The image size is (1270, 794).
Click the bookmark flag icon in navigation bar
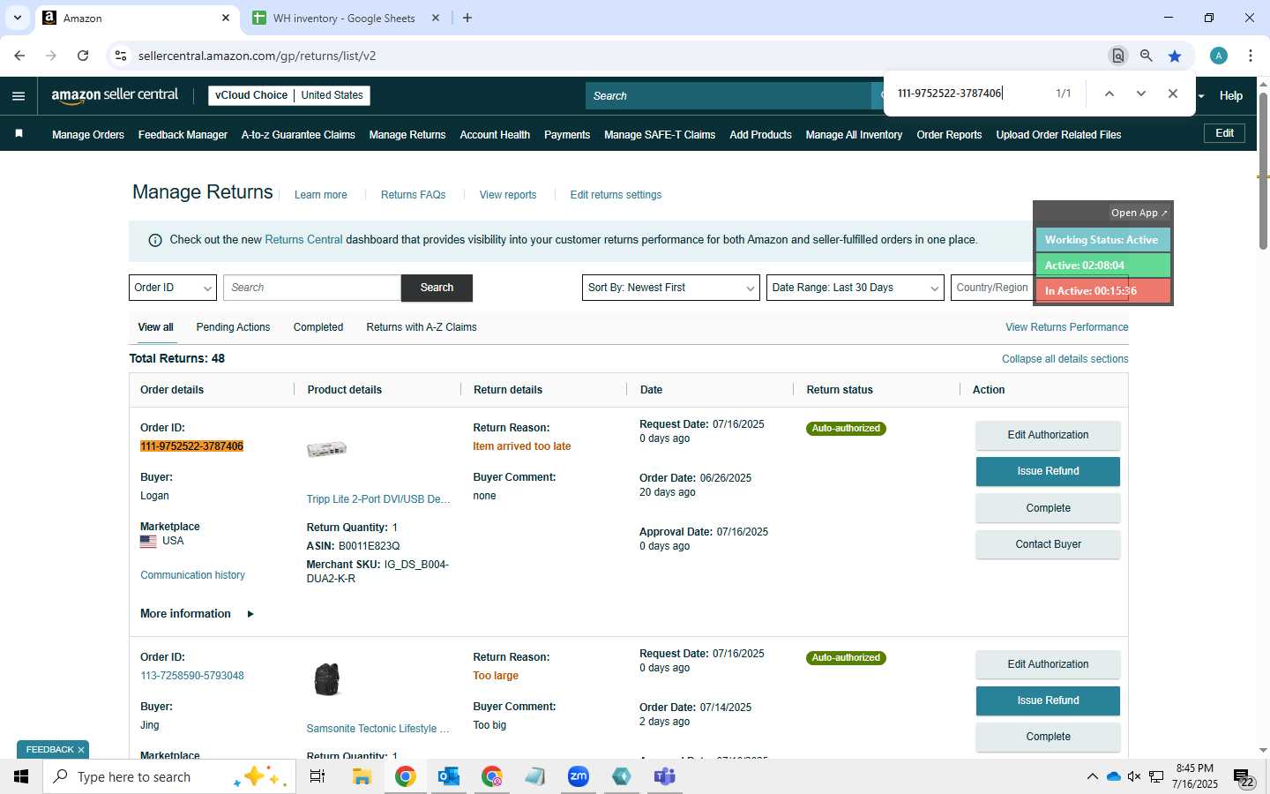click(x=19, y=134)
